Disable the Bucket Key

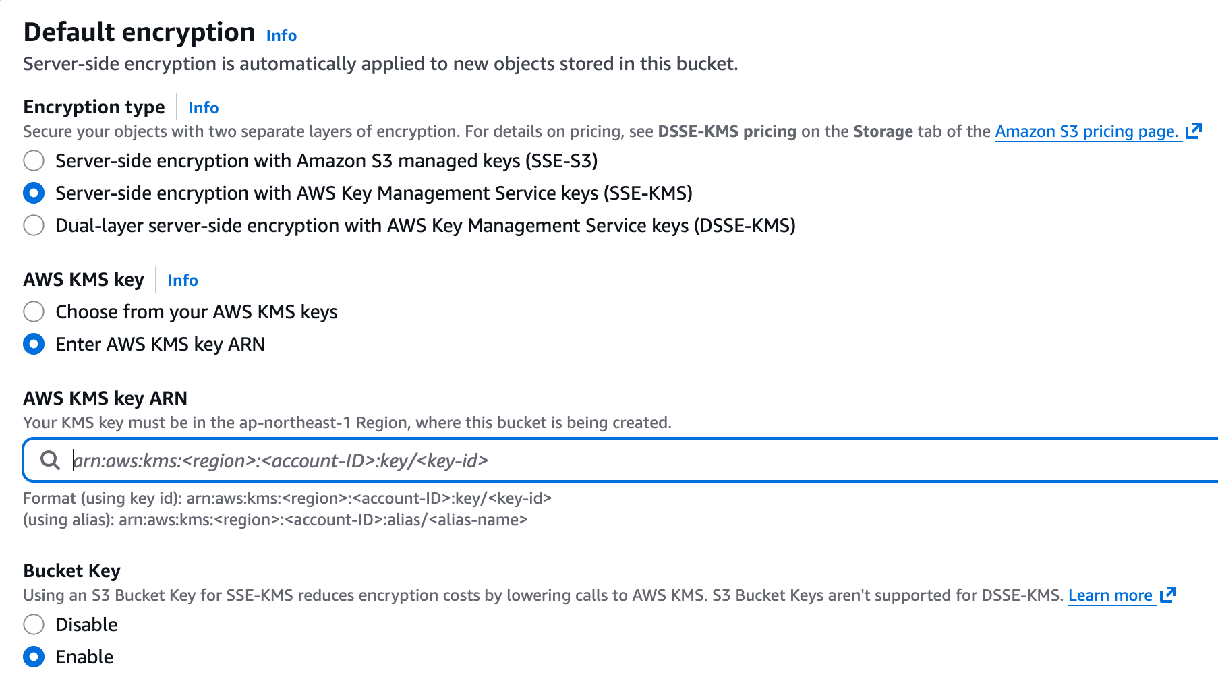point(33,624)
